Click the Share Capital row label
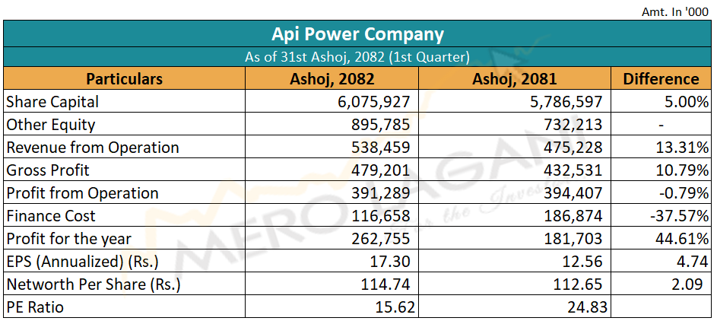Screen dimensions: 717x321 click(52, 101)
